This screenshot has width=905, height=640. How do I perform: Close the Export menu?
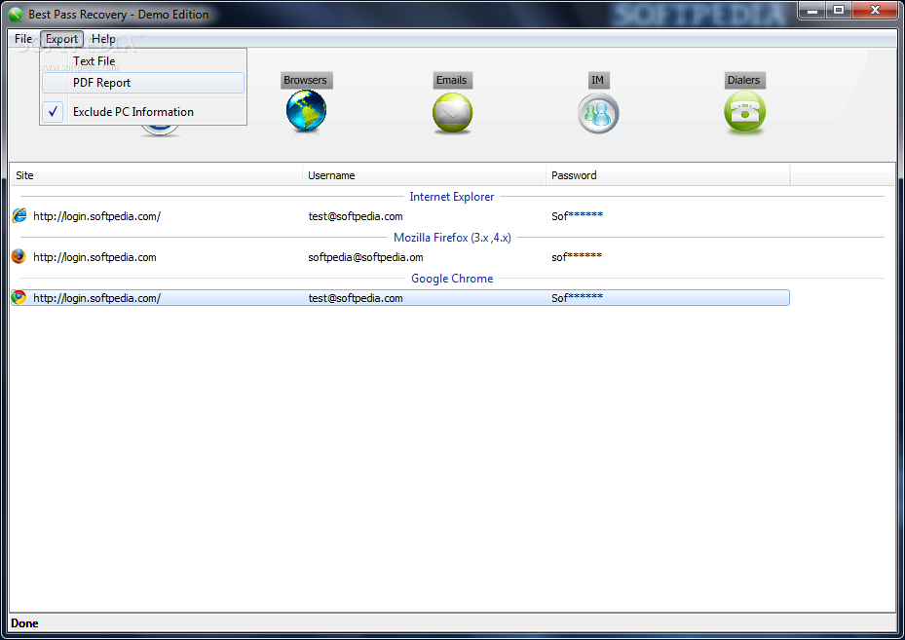(61, 39)
